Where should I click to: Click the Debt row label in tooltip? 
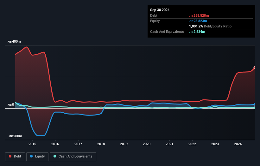[x=154, y=15]
